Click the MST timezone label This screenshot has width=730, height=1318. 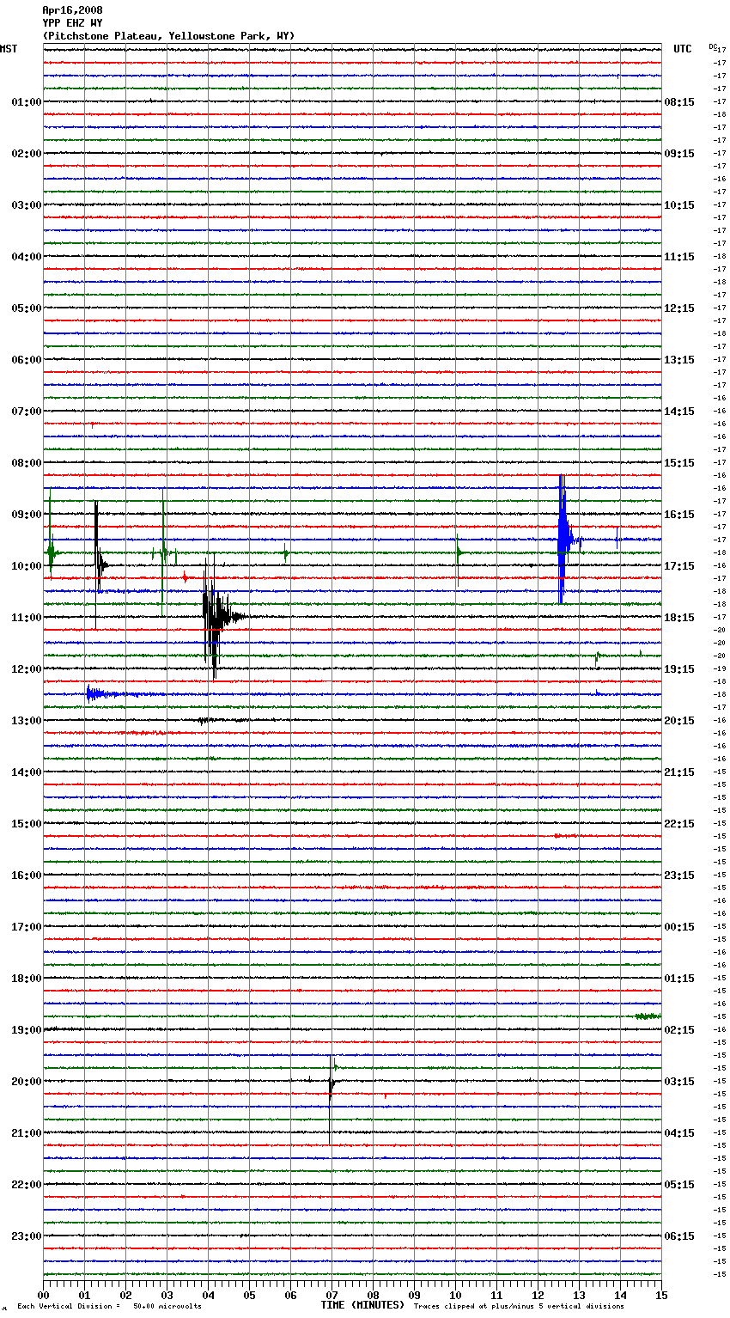(x=9, y=49)
